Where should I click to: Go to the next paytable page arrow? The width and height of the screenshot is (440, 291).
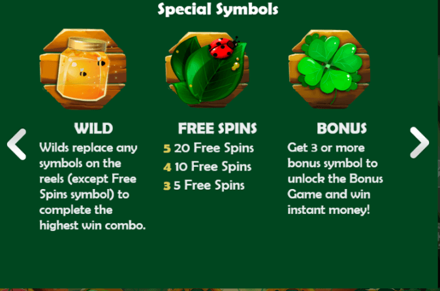pos(419,143)
